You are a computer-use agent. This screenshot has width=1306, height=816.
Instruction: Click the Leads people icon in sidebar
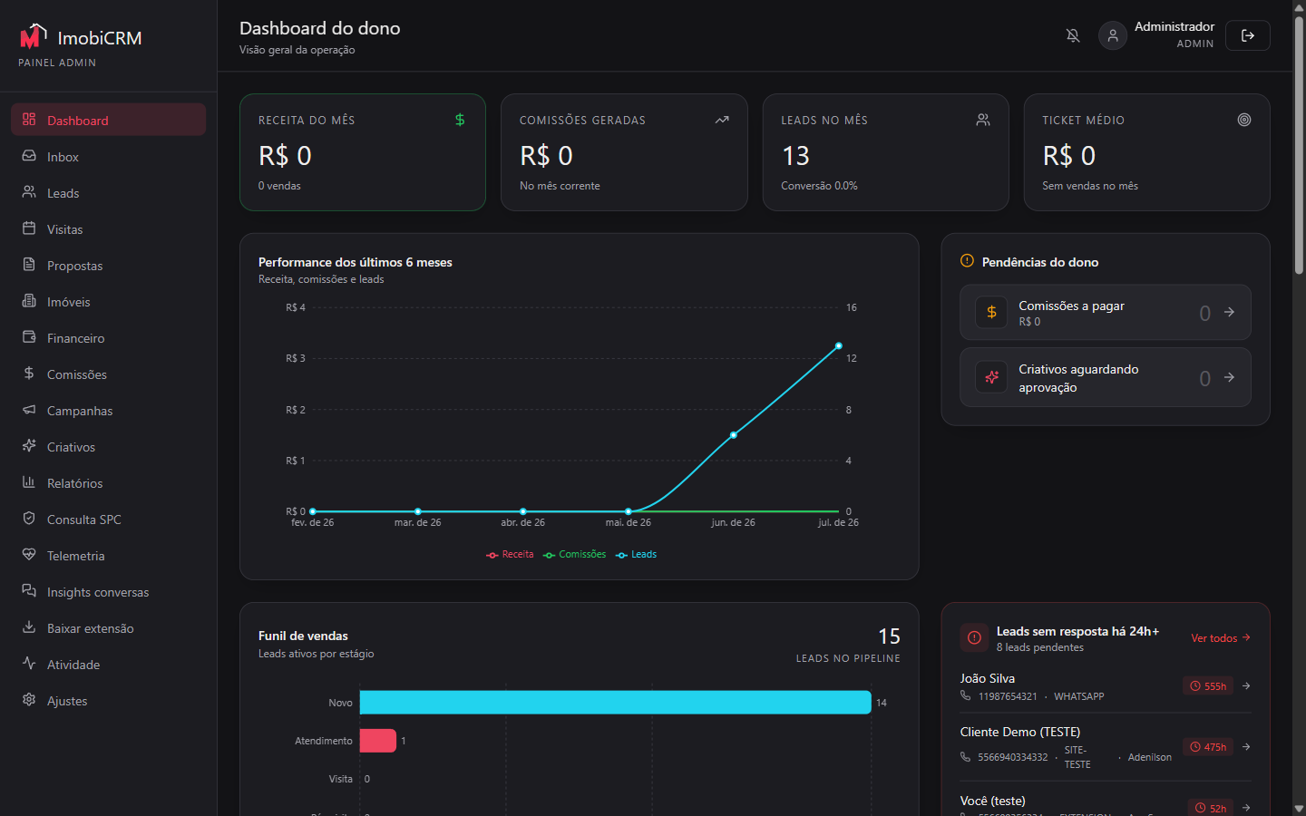pyautogui.click(x=29, y=192)
